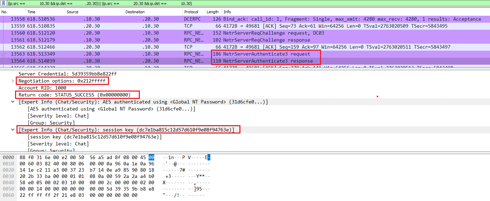This screenshot has height=201, width=490.
Task: Select the bracketed AES authenticated using Global NT Password child line
Action: click(111, 109)
